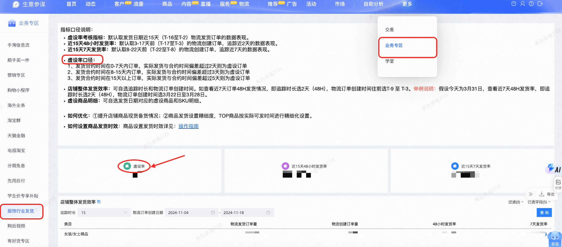Open the 商品 nav tab
The height and width of the screenshot is (247, 562).
(167, 4)
